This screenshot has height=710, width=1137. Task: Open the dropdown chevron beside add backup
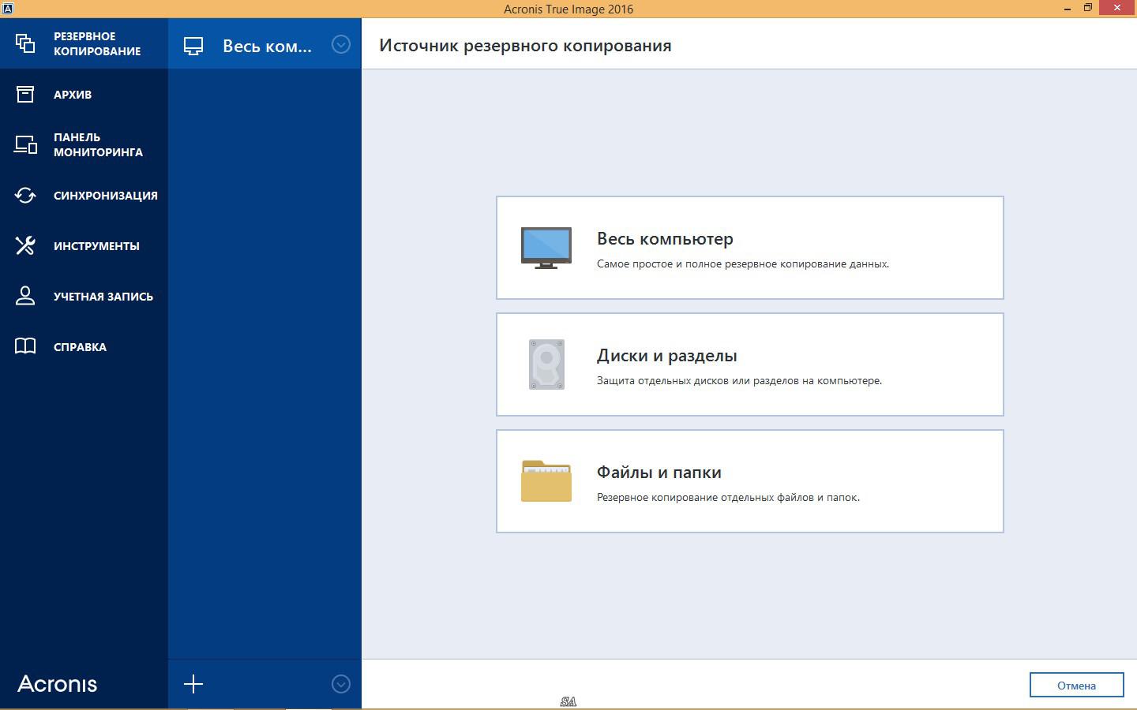tap(341, 684)
